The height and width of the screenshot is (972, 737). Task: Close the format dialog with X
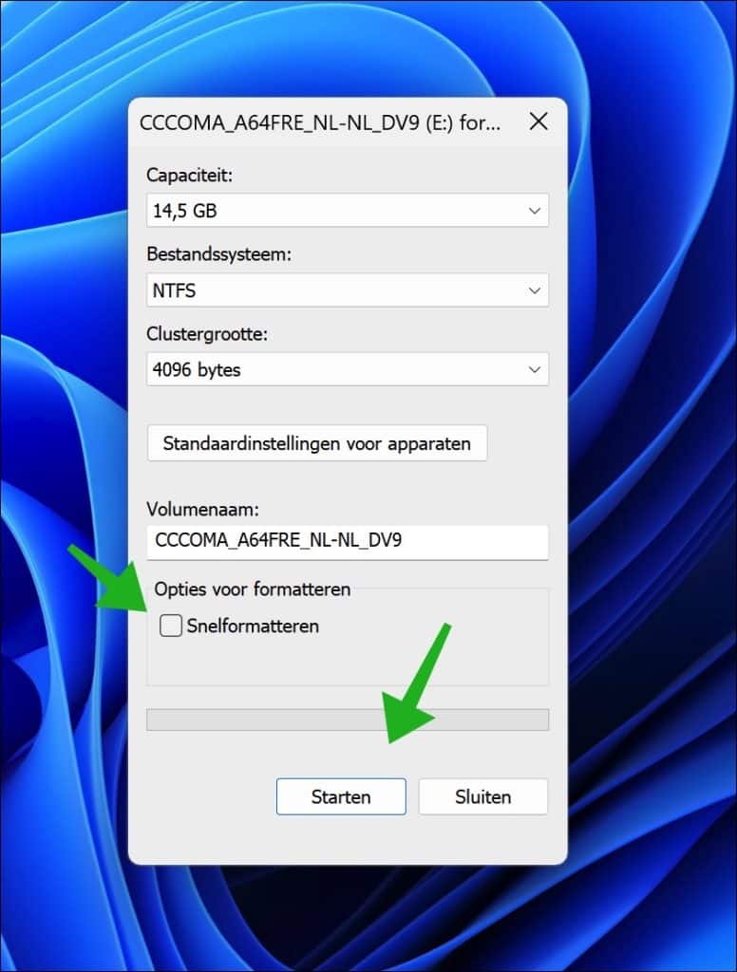click(539, 121)
